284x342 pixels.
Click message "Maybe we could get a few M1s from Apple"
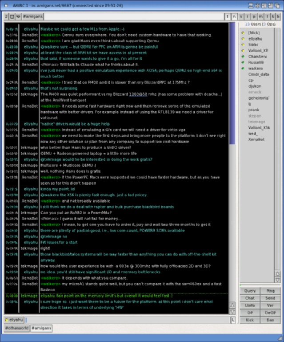[x=82, y=29]
